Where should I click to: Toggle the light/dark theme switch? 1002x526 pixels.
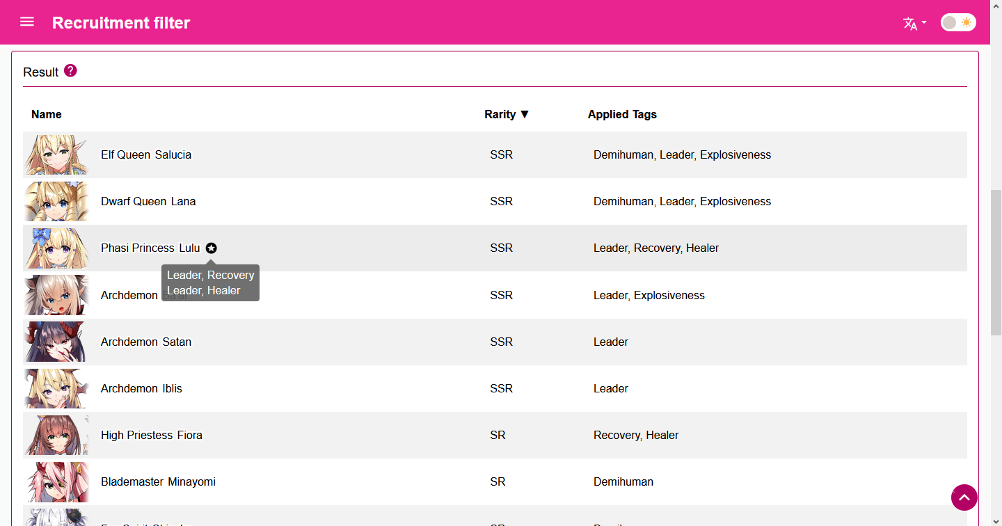(958, 22)
